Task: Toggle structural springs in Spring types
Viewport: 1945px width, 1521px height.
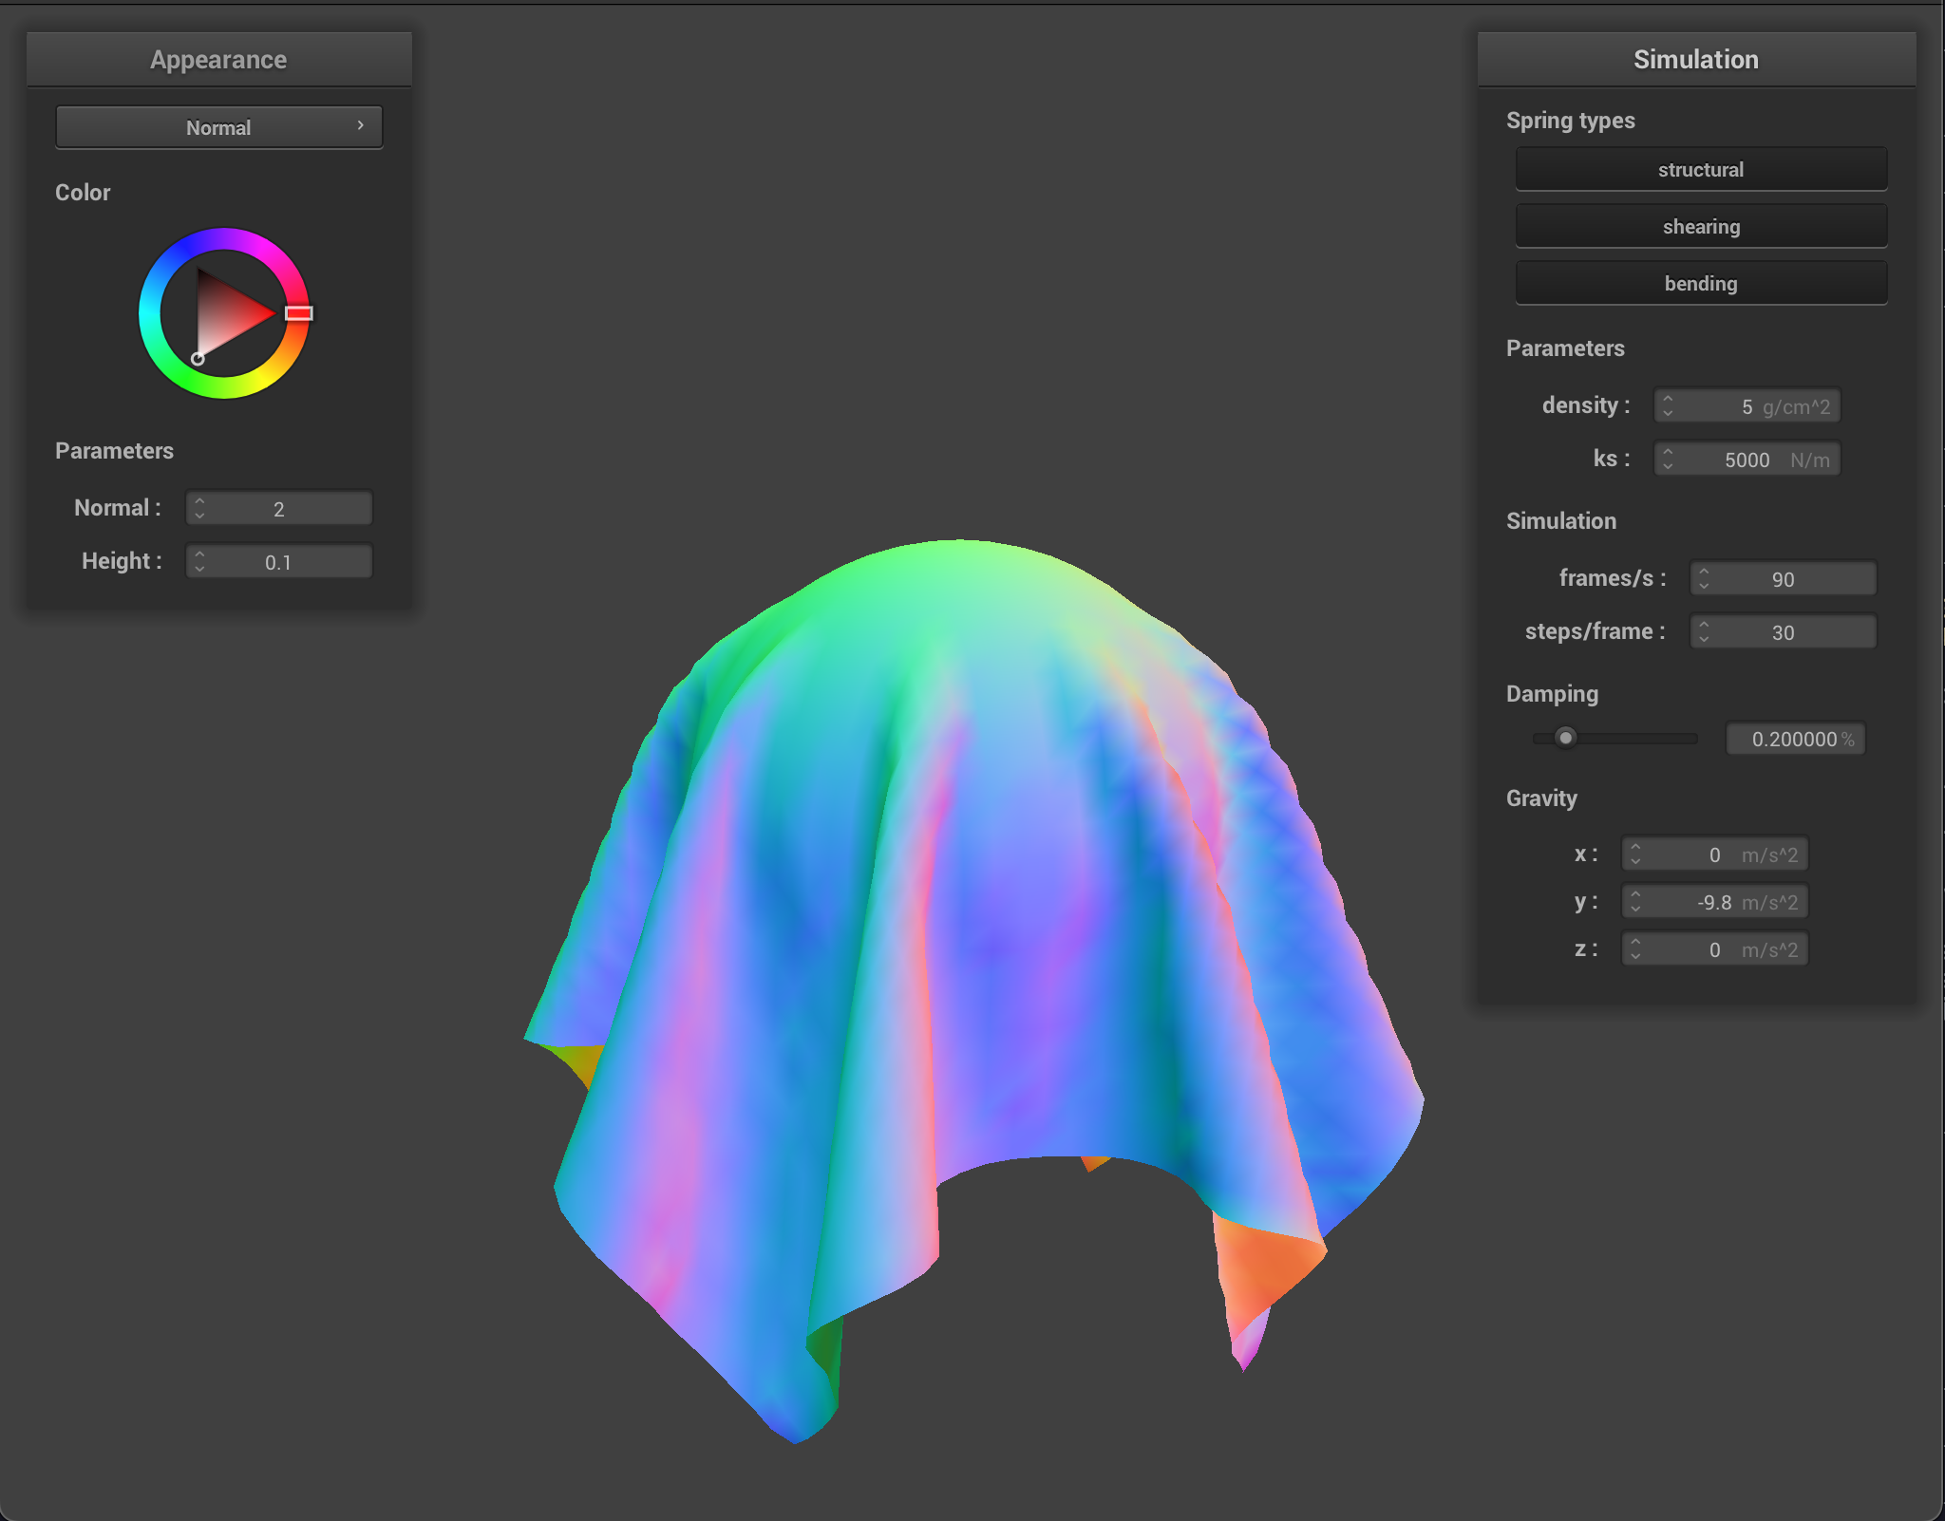Action: pyautogui.click(x=1700, y=169)
